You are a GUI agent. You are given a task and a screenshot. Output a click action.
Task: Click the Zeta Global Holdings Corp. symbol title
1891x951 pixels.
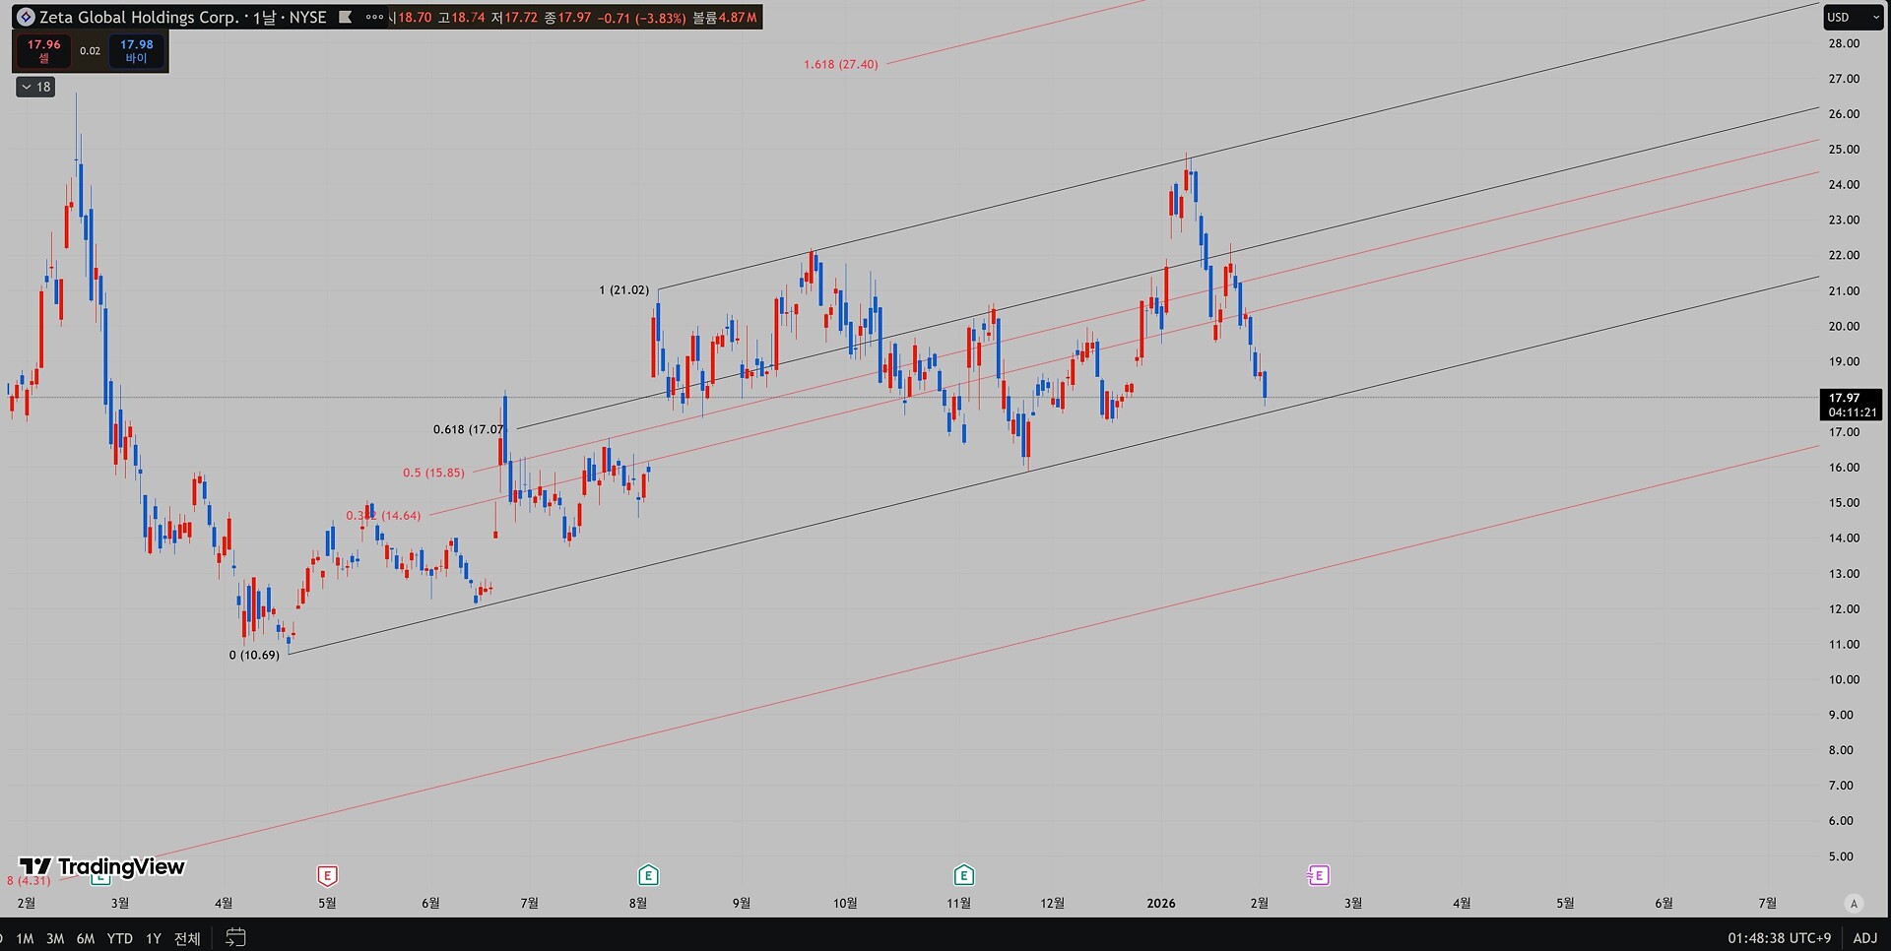click(x=139, y=17)
